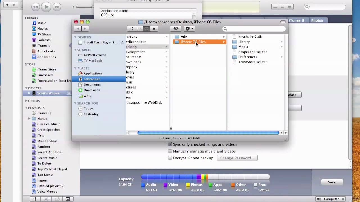Select iTunes U in sidebar library
This screenshot has height=202, width=360.
[x=44, y=45]
